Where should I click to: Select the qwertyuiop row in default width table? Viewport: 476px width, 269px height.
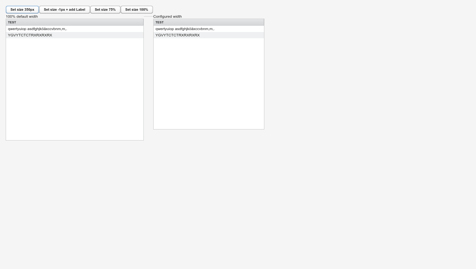click(x=75, y=29)
